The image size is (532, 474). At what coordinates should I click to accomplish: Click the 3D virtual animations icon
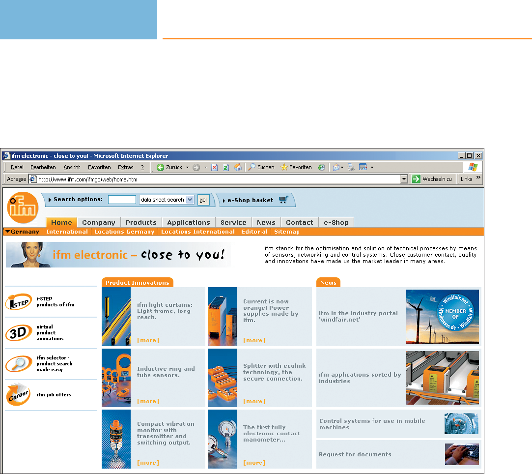(x=19, y=333)
